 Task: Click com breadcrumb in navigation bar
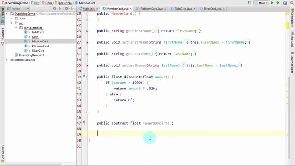tap(47, 3)
